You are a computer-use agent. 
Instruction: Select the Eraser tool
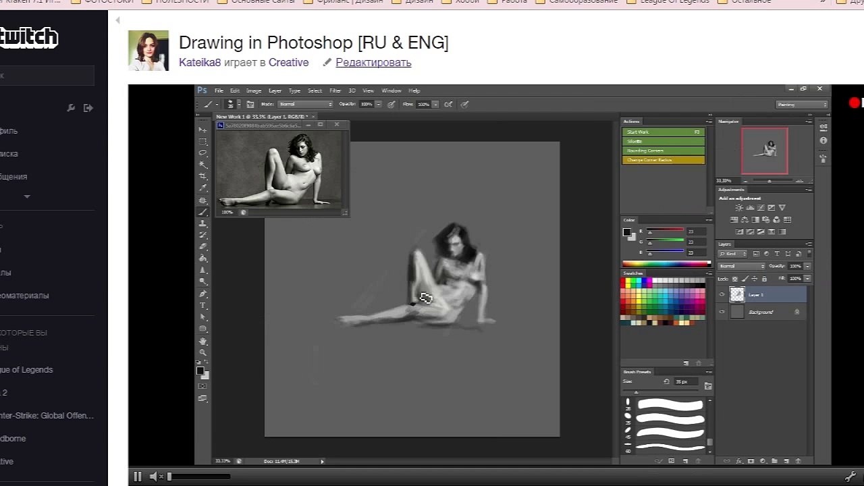[x=202, y=246]
